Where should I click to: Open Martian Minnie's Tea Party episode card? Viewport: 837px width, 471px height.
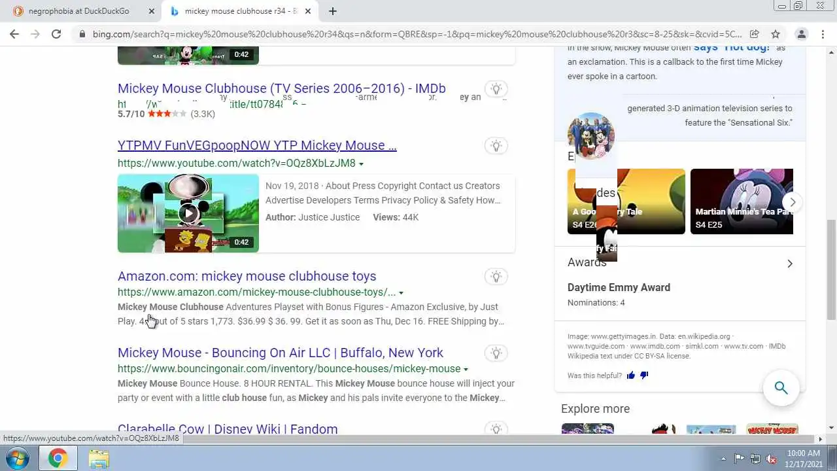(x=742, y=201)
